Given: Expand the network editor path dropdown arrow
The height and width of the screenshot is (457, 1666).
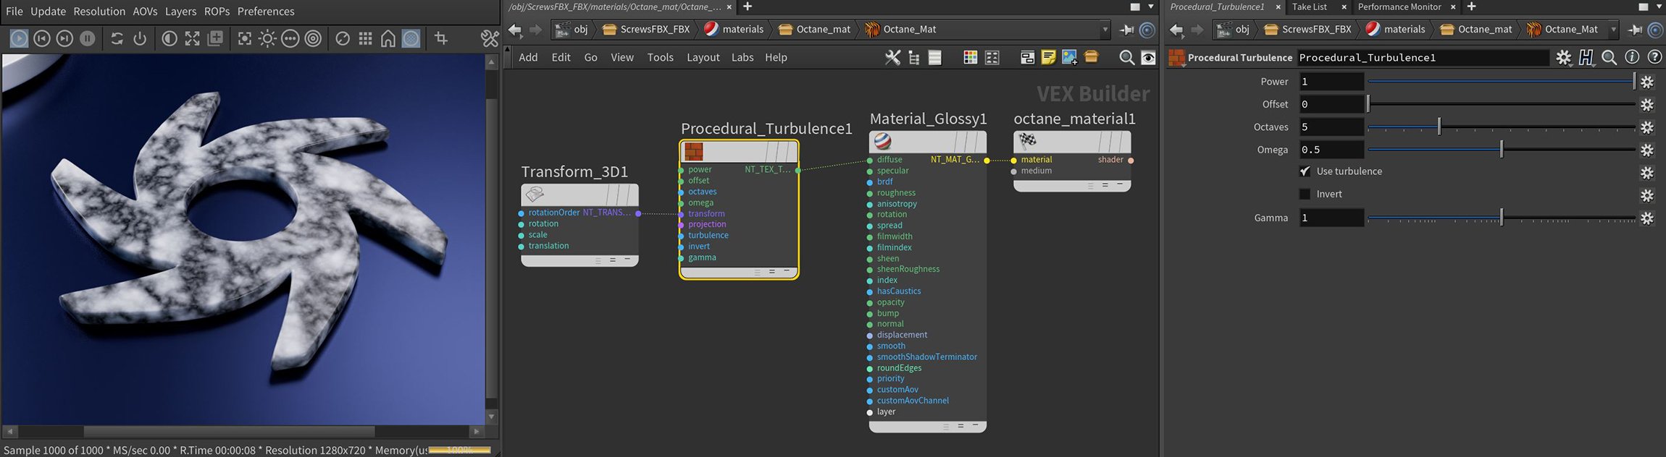Looking at the screenshot, I should pyautogui.click(x=1105, y=30).
